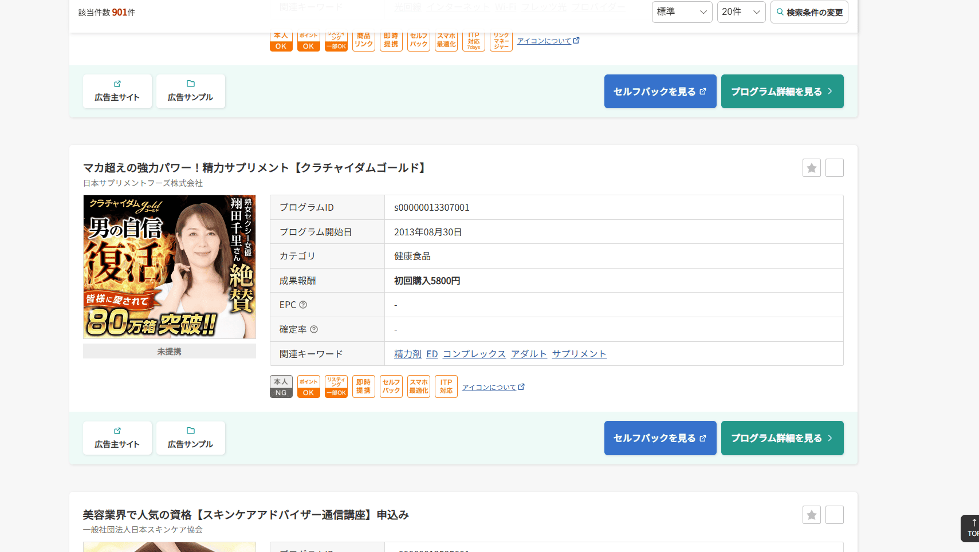Screen dimensions: 979x552
Task: Click the プログラムID row label
Action: (x=306, y=207)
